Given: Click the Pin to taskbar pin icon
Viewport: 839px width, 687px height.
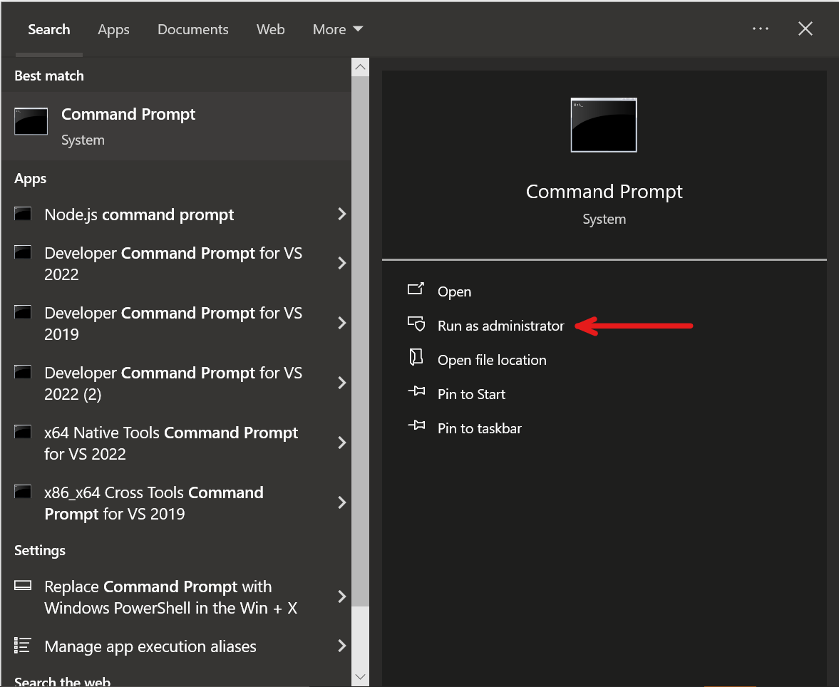Looking at the screenshot, I should pyautogui.click(x=416, y=426).
